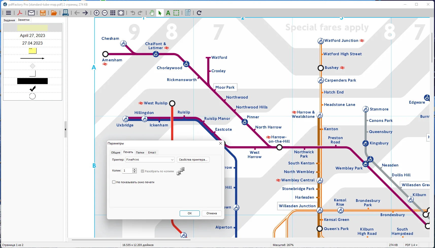Image resolution: width=435 pixels, height=248 pixels.
Task: Click the horizontal scrollbar under the map
Action: click(x=131, y=240)
